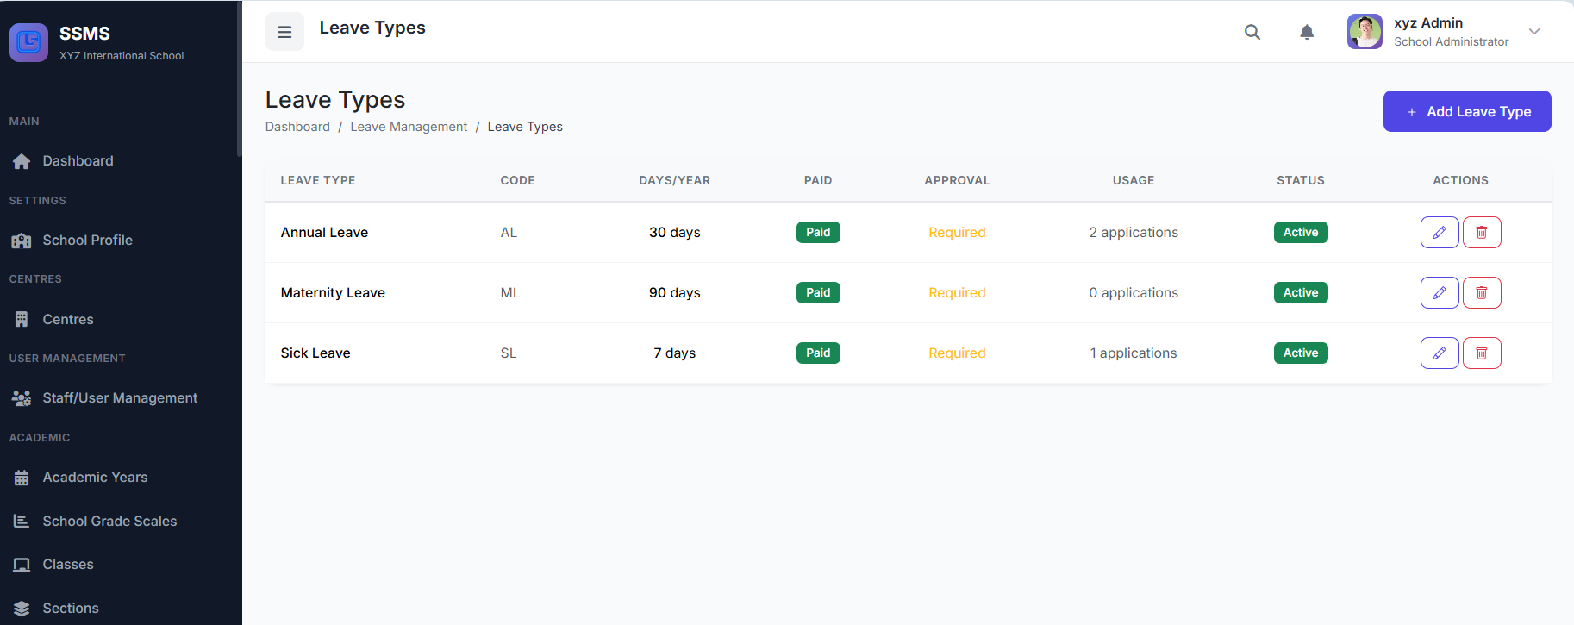
Task: Go to Dashboard via breadcrumb link
Action: coord(297,127)
